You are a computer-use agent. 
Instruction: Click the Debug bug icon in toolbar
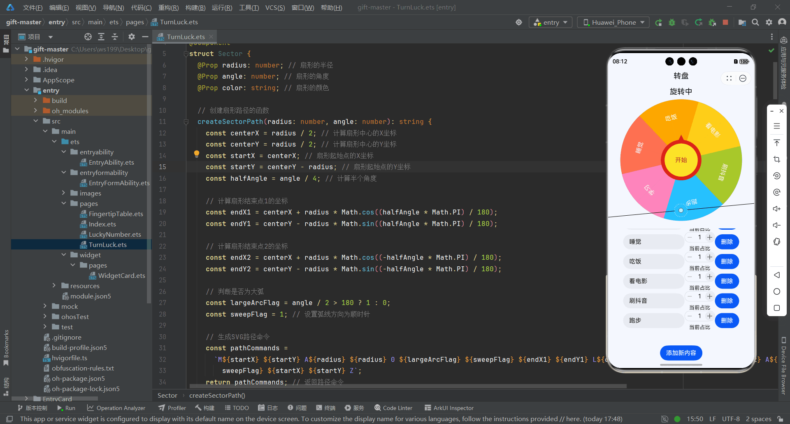(672, 23)
